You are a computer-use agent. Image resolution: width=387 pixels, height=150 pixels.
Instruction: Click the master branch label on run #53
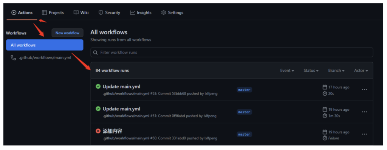click(x=245, y=90)
